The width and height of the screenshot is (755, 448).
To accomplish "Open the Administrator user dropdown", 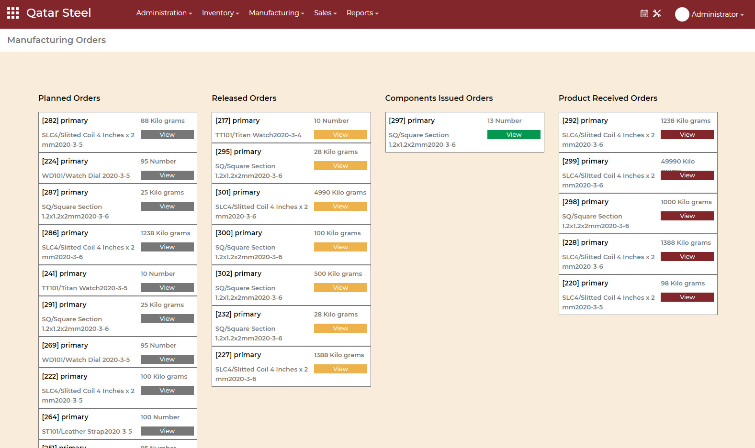I will click(x=717, y=14).
